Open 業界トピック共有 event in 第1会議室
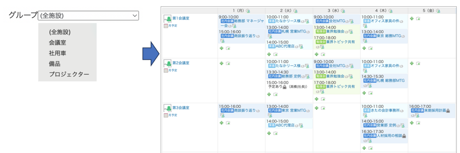 341,42
